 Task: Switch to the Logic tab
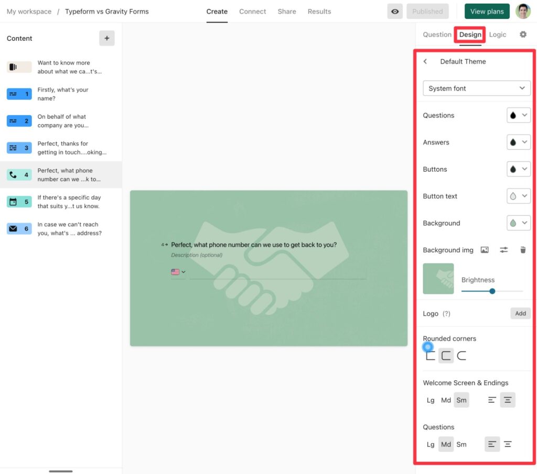(497, 34)
